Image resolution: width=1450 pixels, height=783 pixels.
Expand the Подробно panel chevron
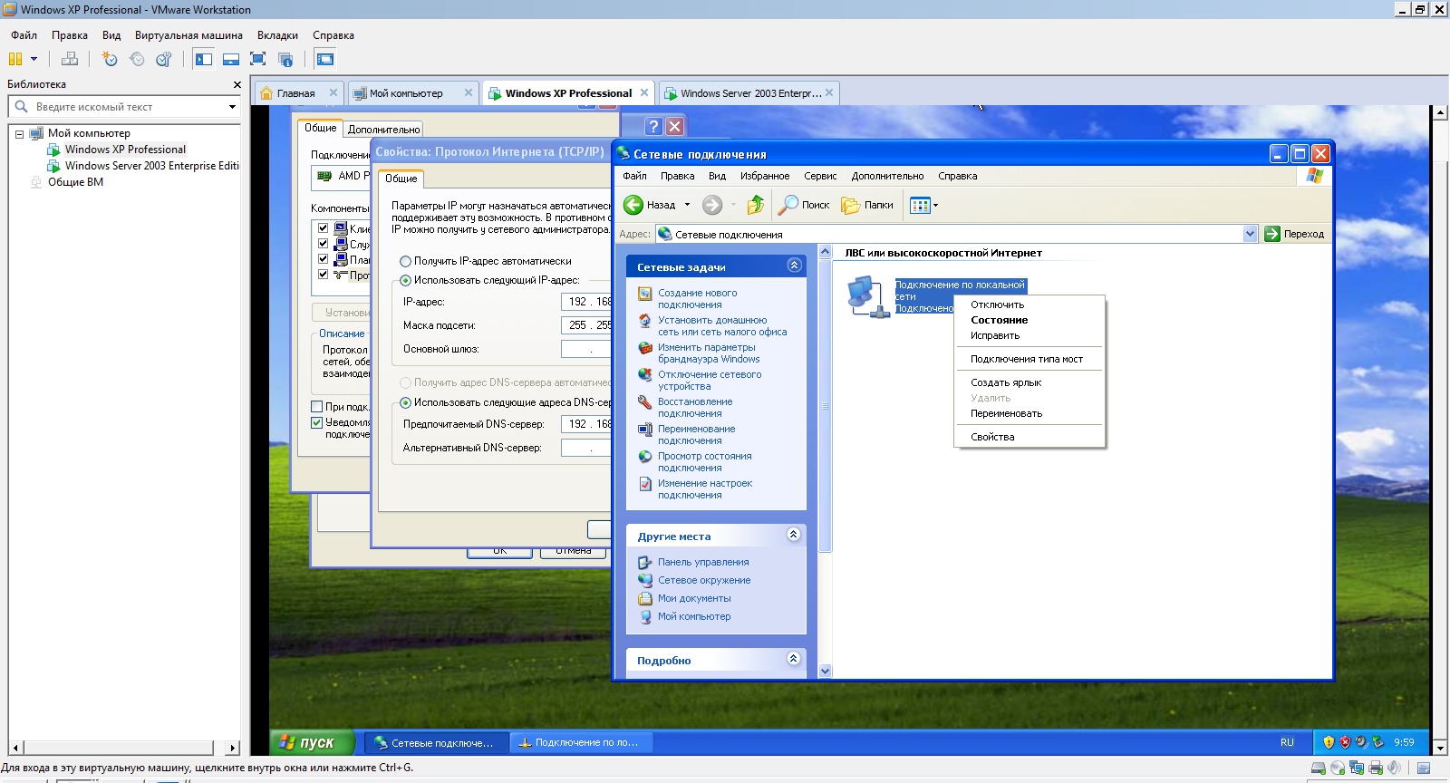click(x=794, y=659)
